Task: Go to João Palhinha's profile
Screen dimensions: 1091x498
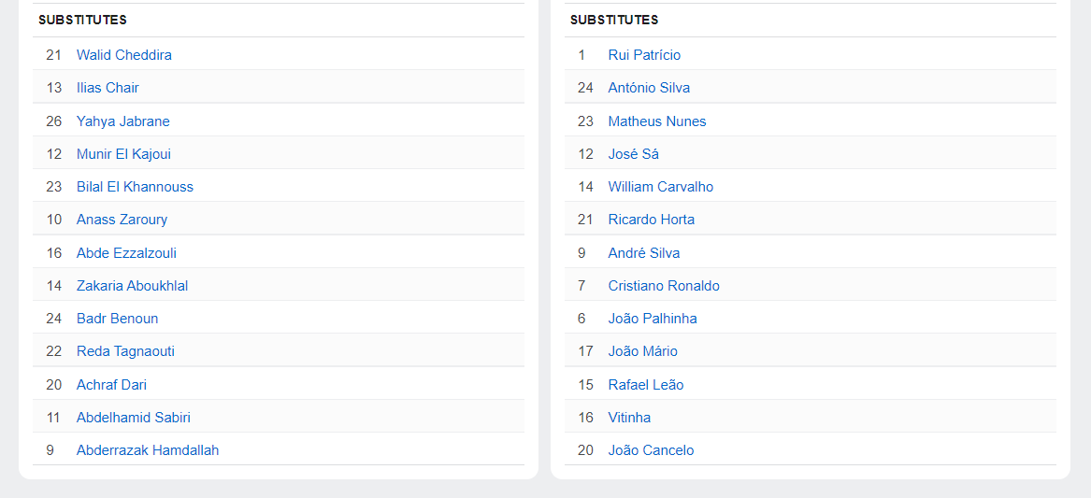Action: click(x=653, y=319)
